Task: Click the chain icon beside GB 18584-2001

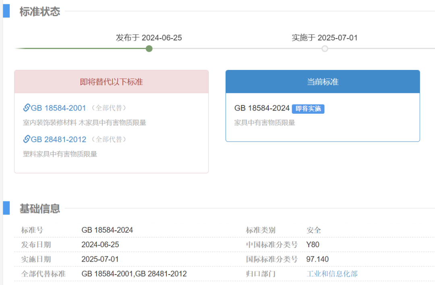Action: [x=27, y=108]
